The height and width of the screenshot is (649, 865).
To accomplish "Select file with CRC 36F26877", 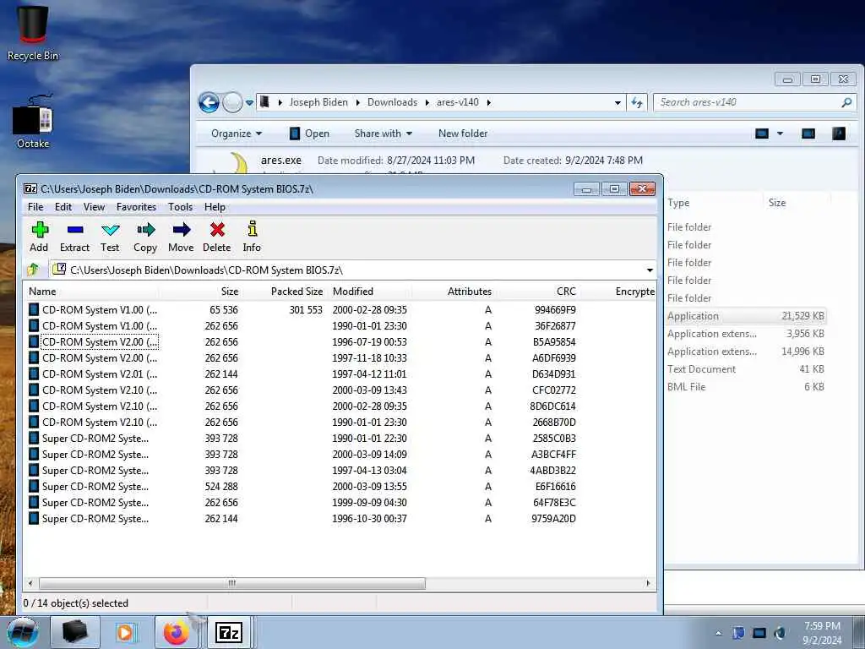I will [100, 325].
